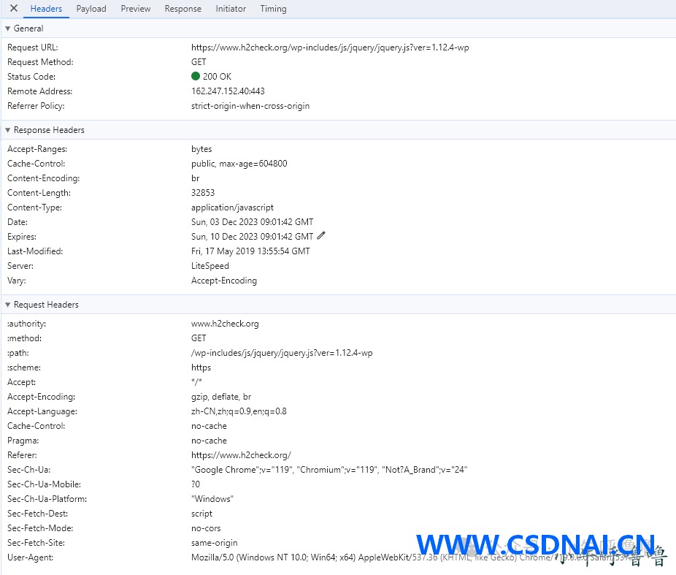This screenshot has width=676, height=575.
Task: Collapse the Request Headers section
Action: coord(8,305)
